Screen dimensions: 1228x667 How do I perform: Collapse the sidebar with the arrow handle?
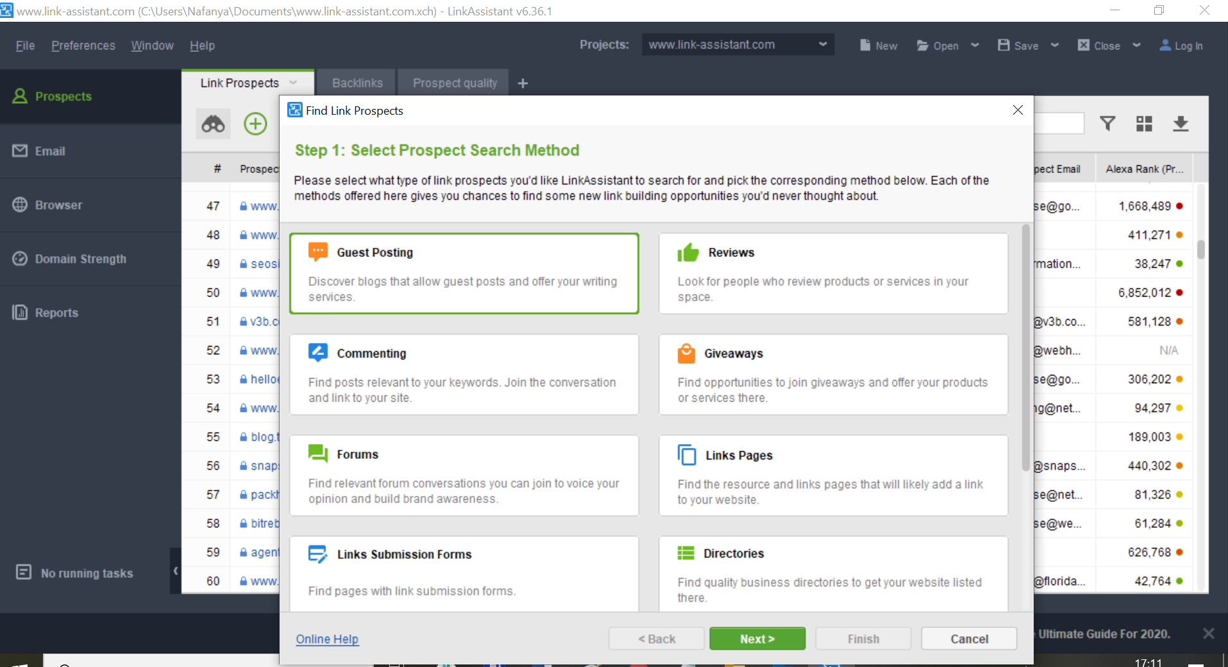pyautogui.click(x=175, y=570)
